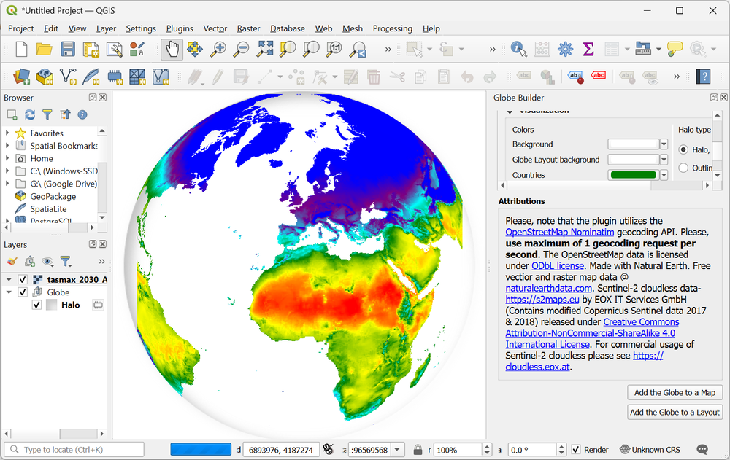
Task: Save the project with the floppy disk icon
Action: click(67, 49)
